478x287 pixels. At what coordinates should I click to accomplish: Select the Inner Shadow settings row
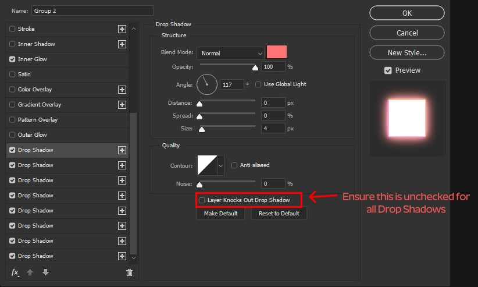point(67,44)
